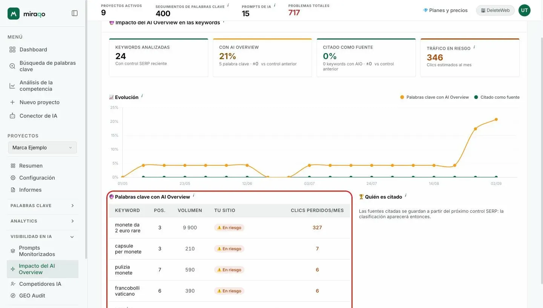Click the Configuración gear icon

(13, 178)
